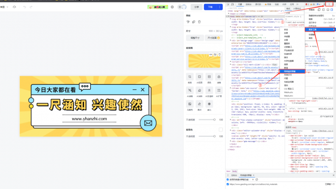
Task: Redo the last action
Action: [31, 7]
